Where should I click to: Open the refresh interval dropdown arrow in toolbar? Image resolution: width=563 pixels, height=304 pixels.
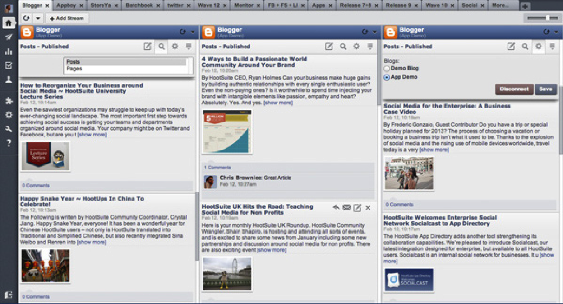coord(38,19)
